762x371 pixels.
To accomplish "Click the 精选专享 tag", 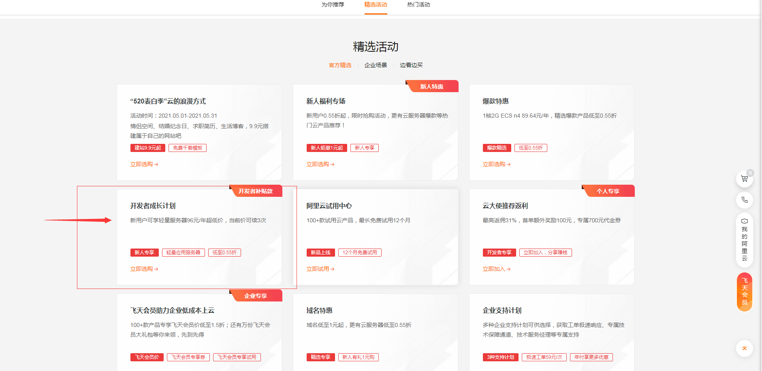I will click(x=321, y=357).
